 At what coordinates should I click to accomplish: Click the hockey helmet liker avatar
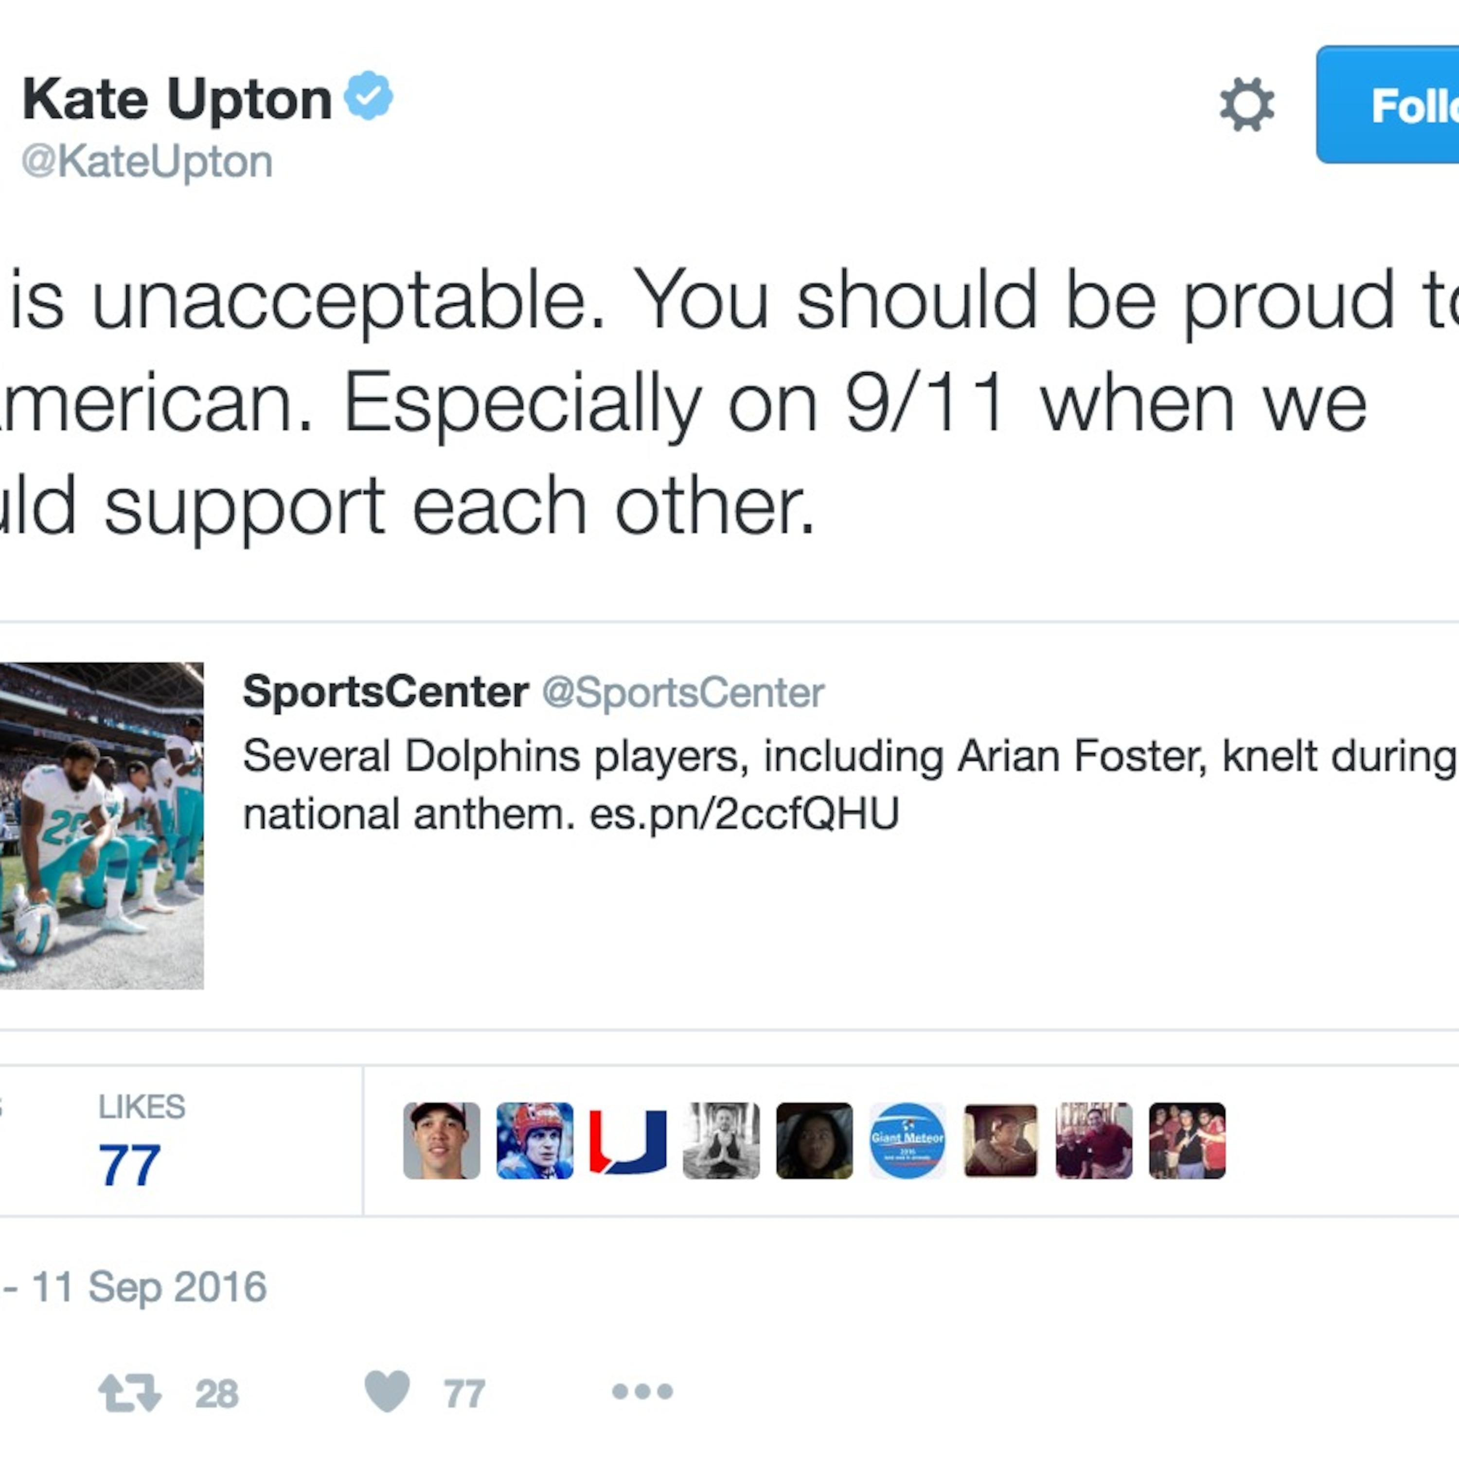click(534, 1140)
